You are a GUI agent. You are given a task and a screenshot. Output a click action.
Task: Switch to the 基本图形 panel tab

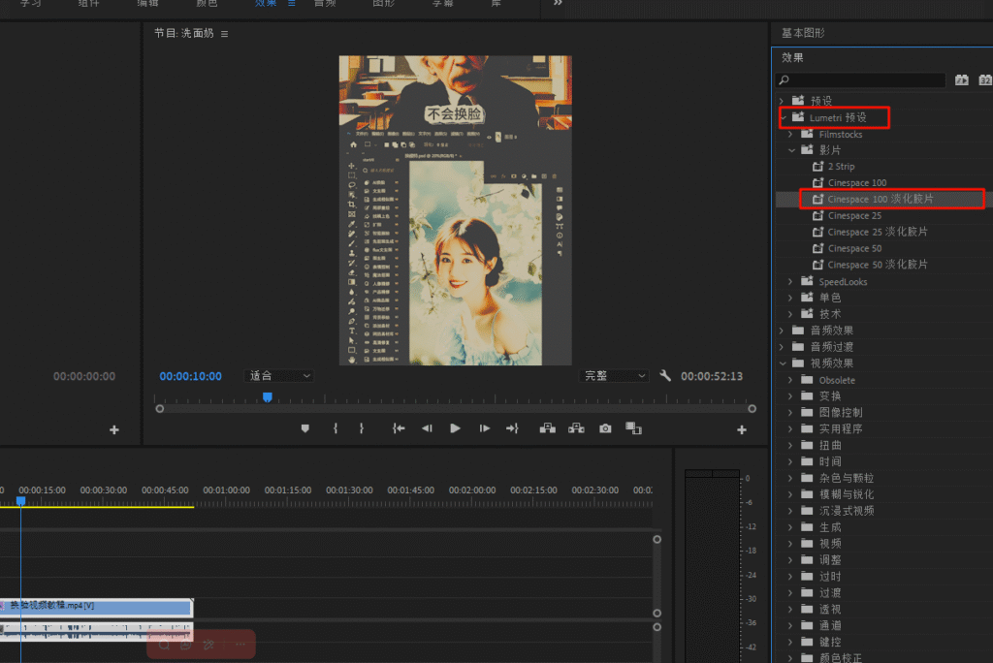pyautogui.click(x=803, y=33)
